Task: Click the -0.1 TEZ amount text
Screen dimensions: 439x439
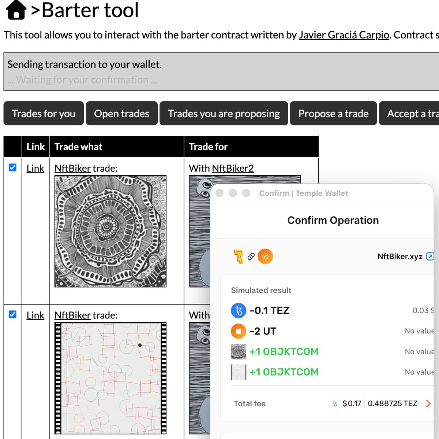Action: tap(270, 311)
